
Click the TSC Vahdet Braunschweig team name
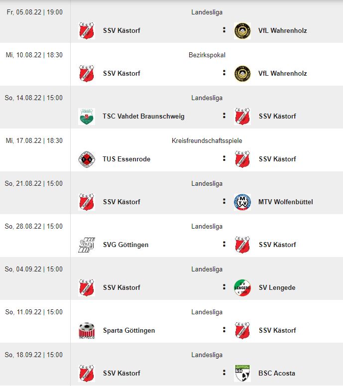point(143,116)
